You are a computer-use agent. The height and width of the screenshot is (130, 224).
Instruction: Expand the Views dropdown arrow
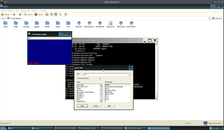[x=68, y=15]
